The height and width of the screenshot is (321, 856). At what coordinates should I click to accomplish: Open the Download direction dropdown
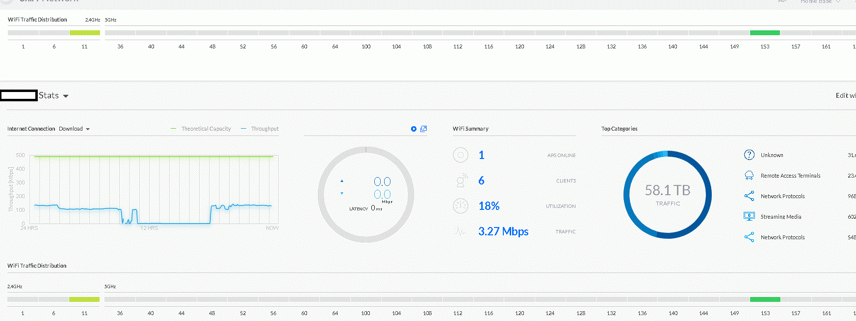tap(74, 129)
